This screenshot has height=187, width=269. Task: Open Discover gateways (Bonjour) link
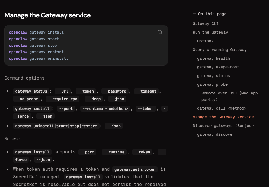pyautogui.click(x=224, y=126)
